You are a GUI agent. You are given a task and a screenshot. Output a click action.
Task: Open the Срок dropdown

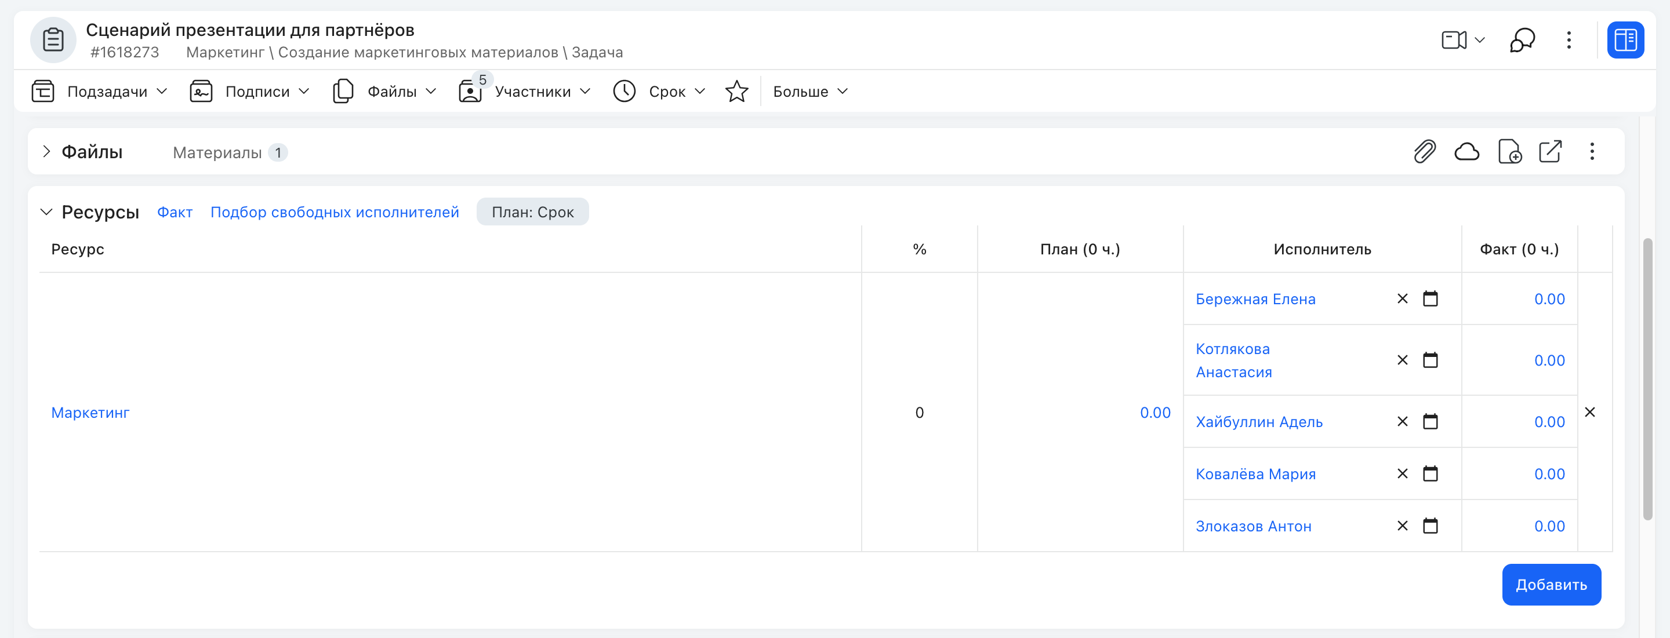700,92
